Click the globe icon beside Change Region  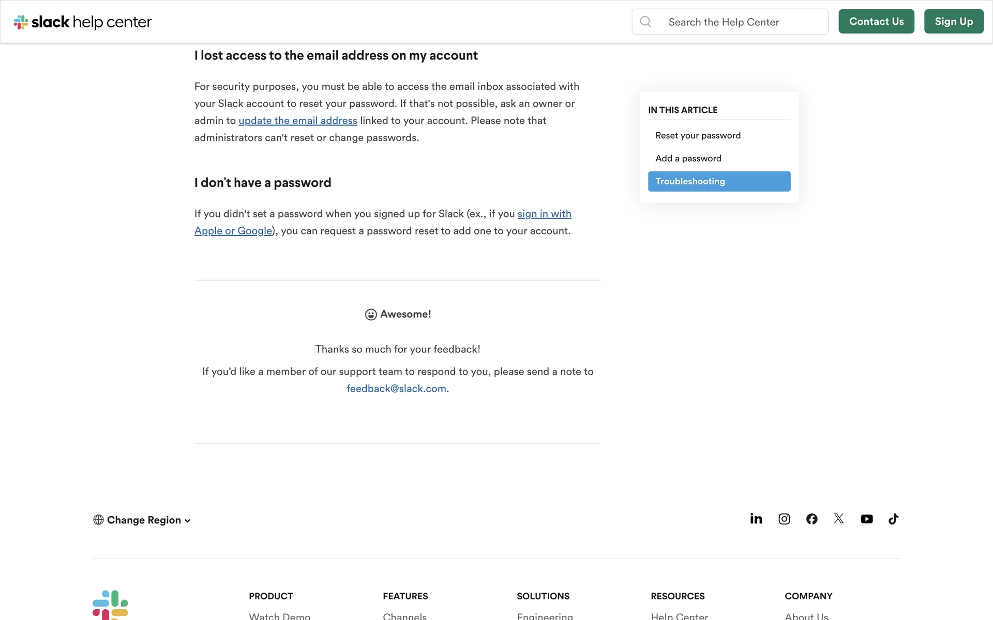coord(98,520)
